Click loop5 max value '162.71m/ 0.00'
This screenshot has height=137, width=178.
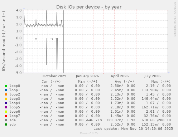click(156, 107)
